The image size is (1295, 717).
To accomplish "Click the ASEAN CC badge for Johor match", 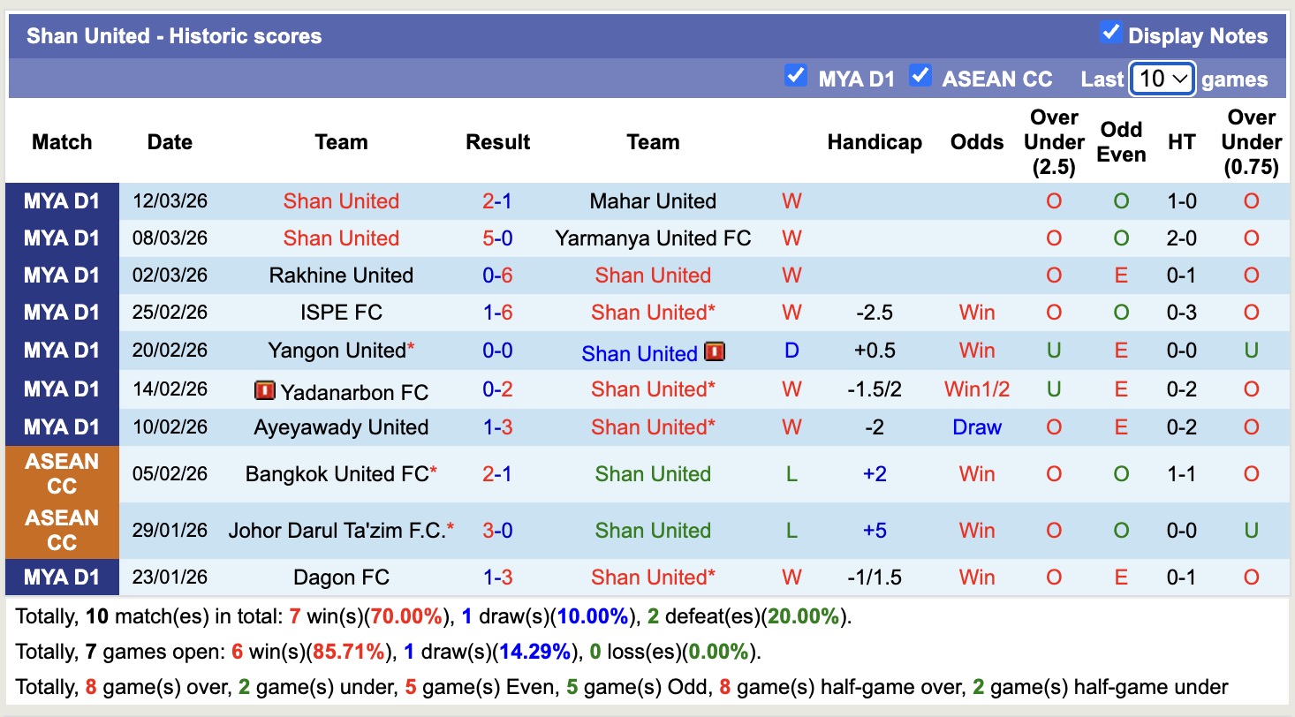I will [x=62, y=530].
